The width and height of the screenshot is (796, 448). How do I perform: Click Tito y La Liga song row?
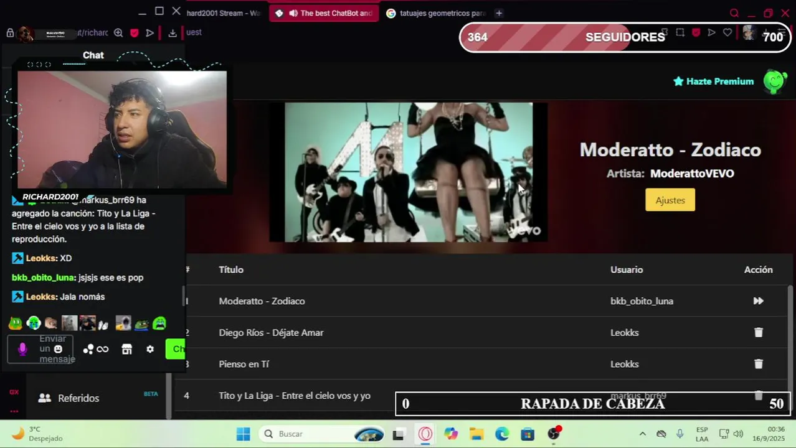click(x=295, y=396)
